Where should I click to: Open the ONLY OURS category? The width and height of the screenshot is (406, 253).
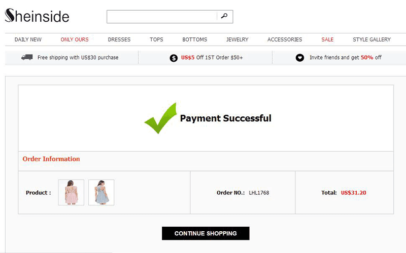(x=75, y=39)
